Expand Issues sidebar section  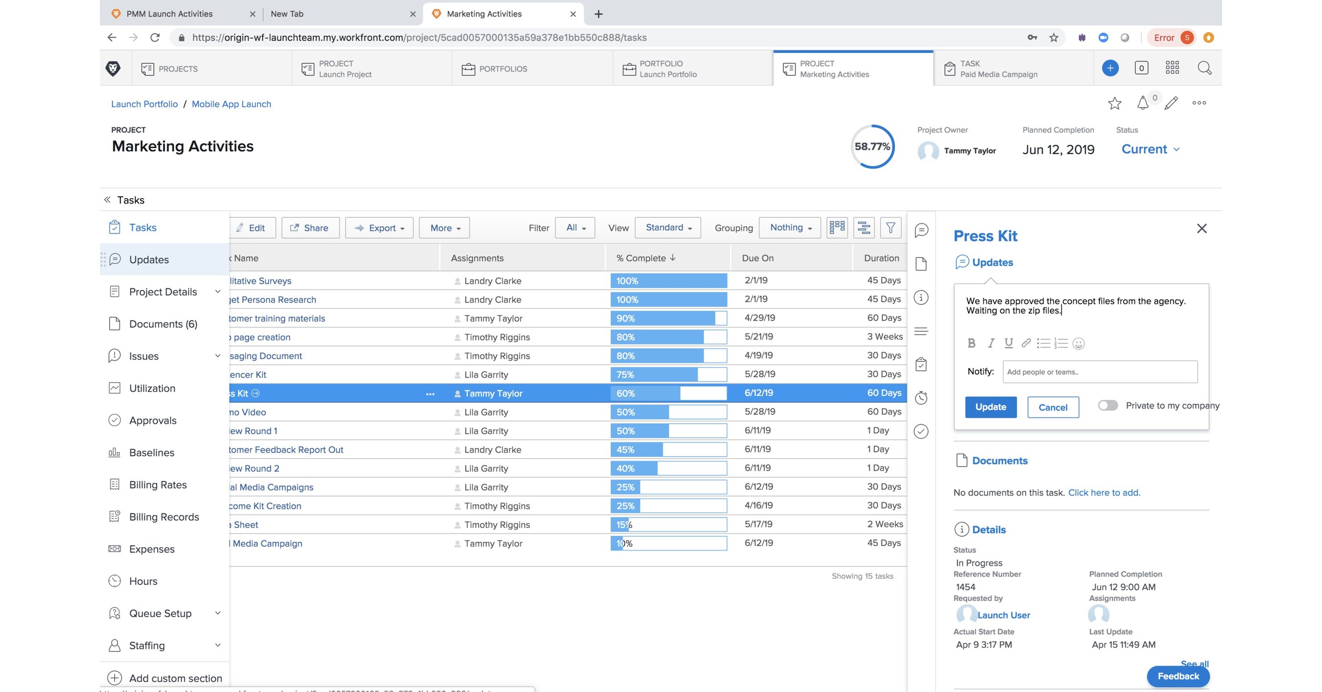217,356
